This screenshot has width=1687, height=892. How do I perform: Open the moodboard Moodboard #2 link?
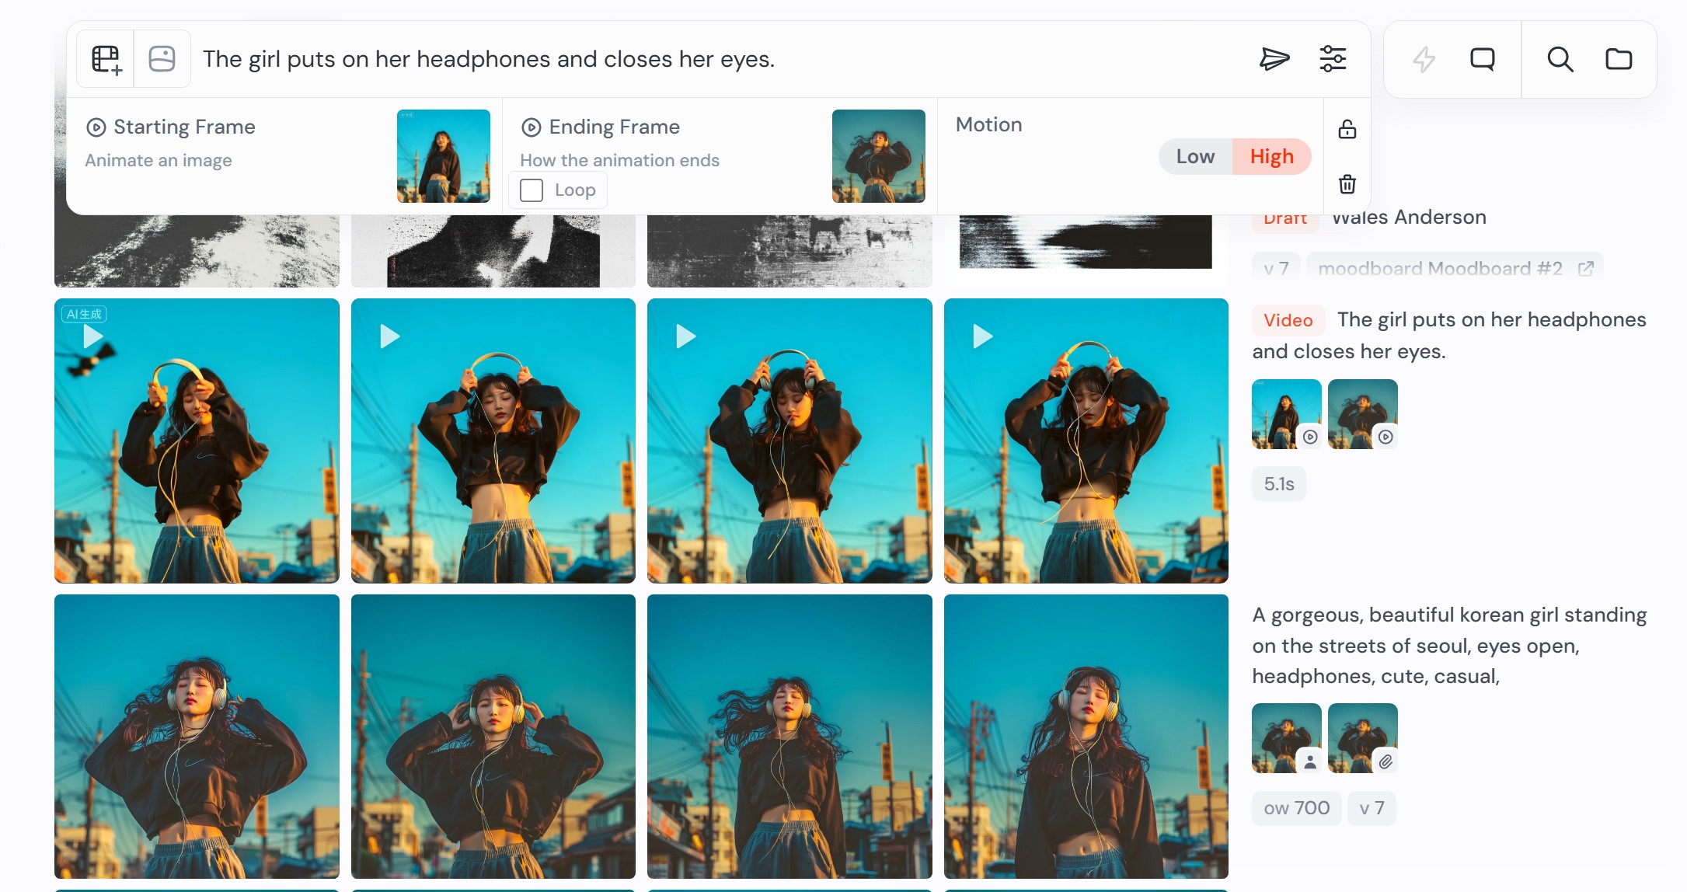coord(1454,268)
